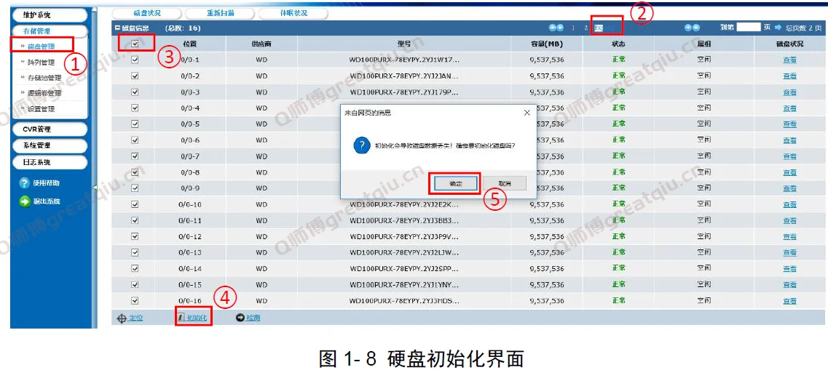Close the 来自网页的消息 dialog with X

[527, 113]
